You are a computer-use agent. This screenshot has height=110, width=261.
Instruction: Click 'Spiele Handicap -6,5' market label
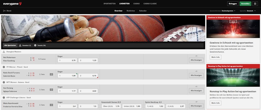153,102
